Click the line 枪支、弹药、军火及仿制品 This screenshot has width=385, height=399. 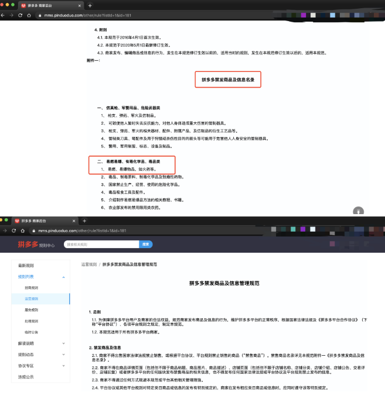click(x=129, y=115)
